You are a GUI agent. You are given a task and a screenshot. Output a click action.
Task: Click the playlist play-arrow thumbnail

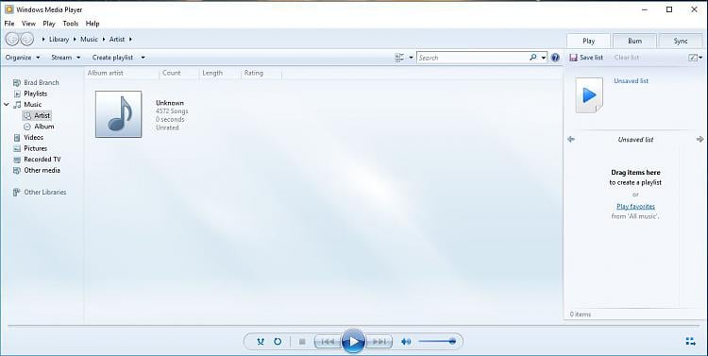pos(589,94)
